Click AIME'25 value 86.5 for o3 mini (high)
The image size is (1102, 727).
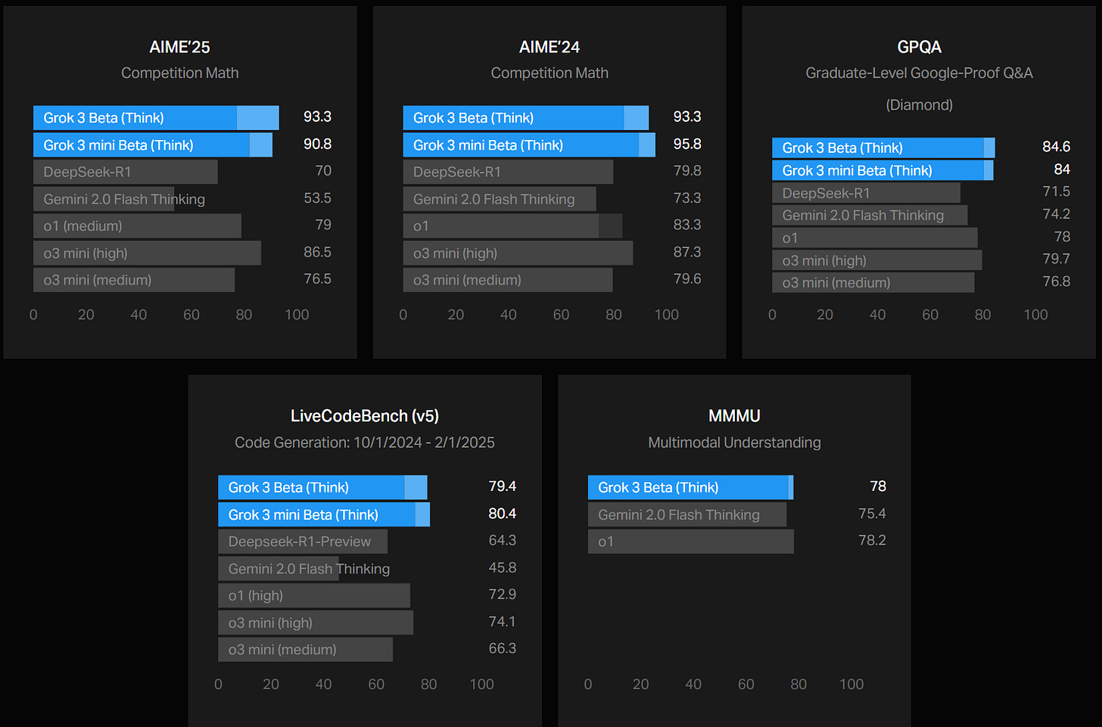(x=317, y=252)
